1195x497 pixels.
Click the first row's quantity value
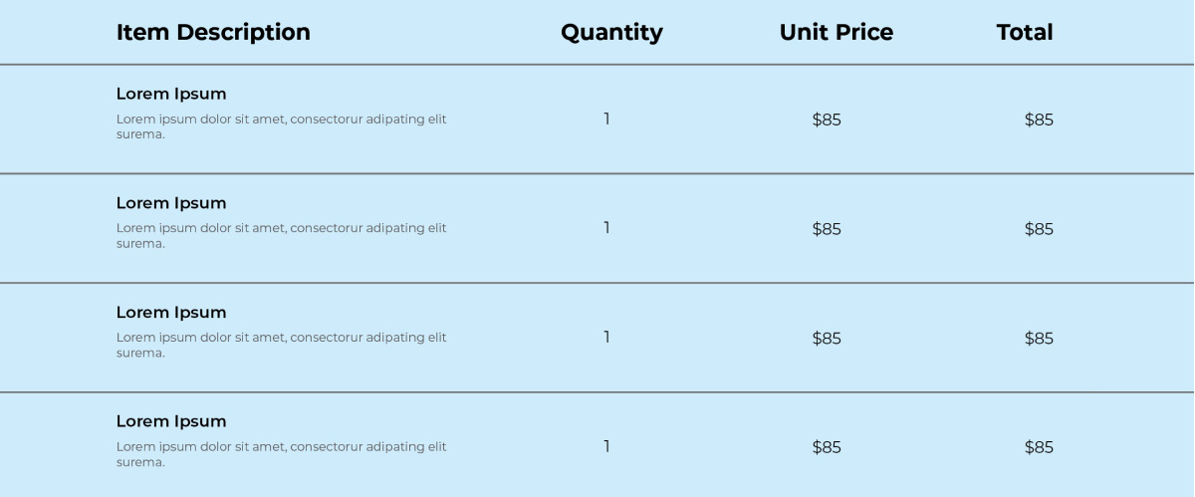(x=606, y=120)
